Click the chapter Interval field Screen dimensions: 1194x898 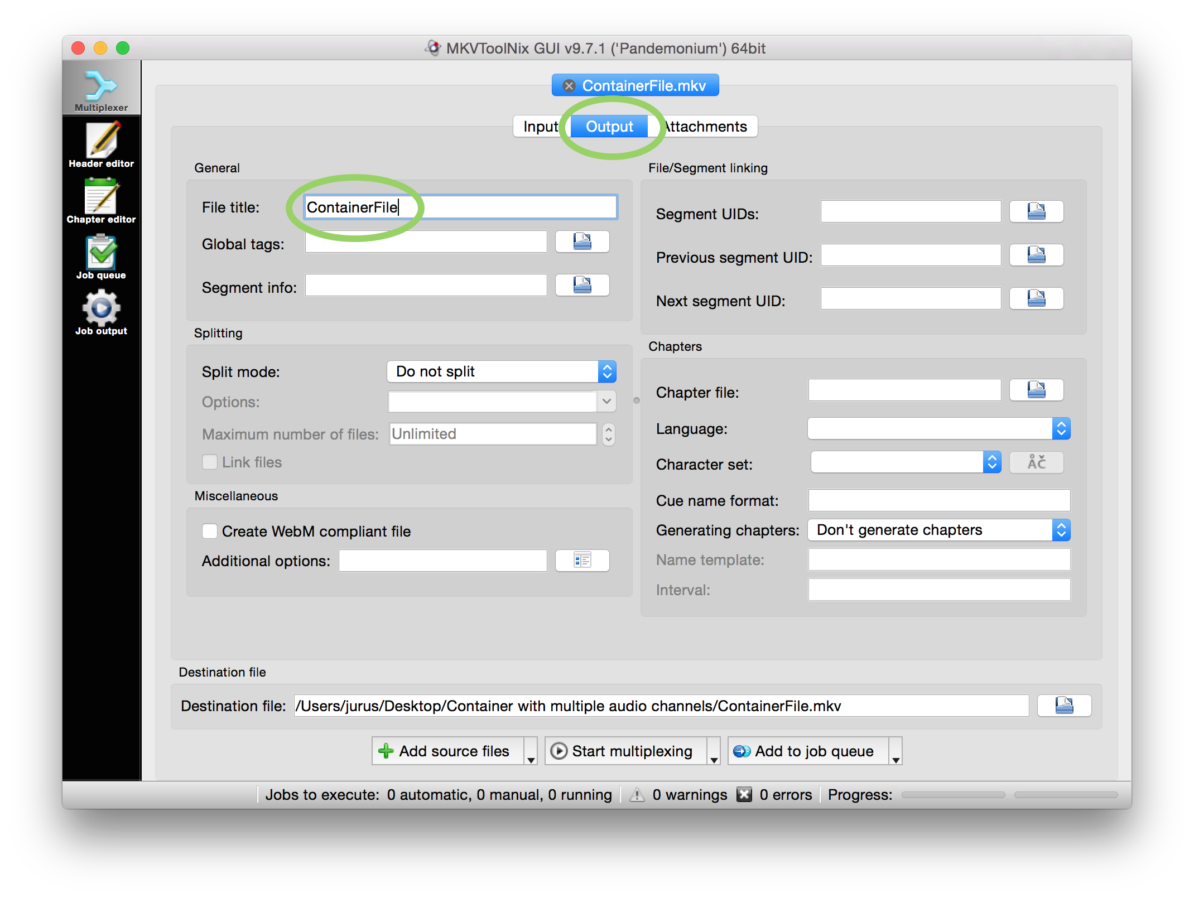939,590
